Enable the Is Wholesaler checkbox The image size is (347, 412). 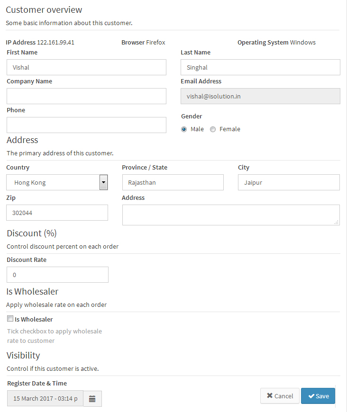point(10,318)
